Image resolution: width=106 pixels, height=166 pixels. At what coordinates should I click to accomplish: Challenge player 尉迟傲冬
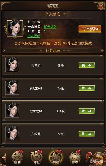tap(87, 88)
